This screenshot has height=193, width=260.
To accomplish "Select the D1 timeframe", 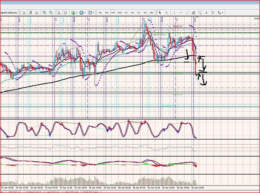I will 139,13.
